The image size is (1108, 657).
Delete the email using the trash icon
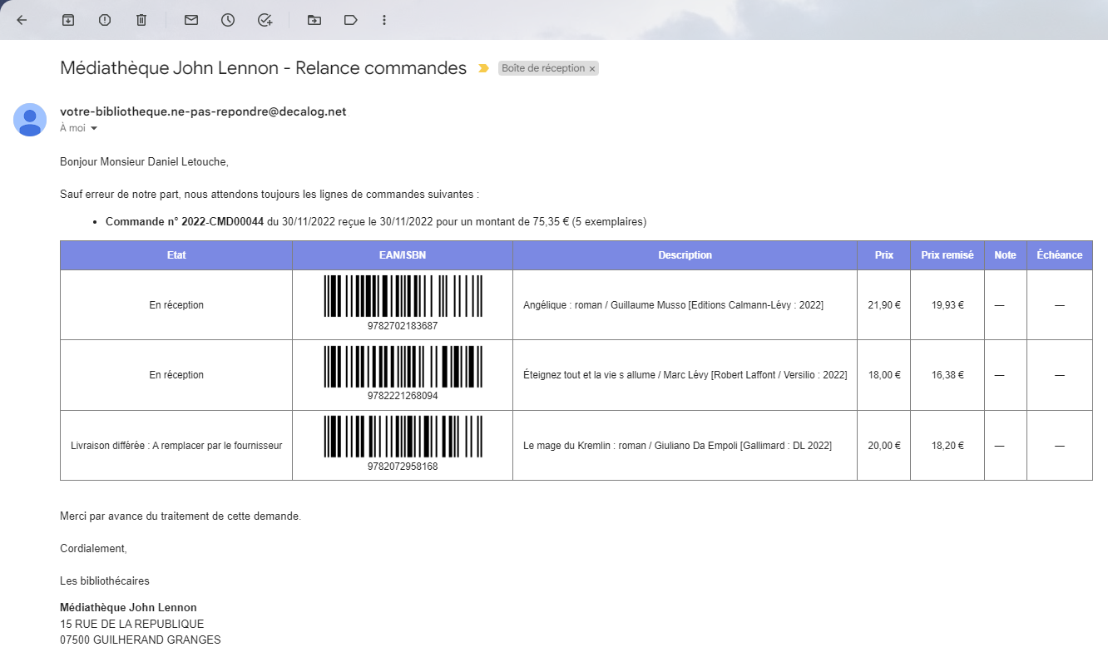(141, 20)
